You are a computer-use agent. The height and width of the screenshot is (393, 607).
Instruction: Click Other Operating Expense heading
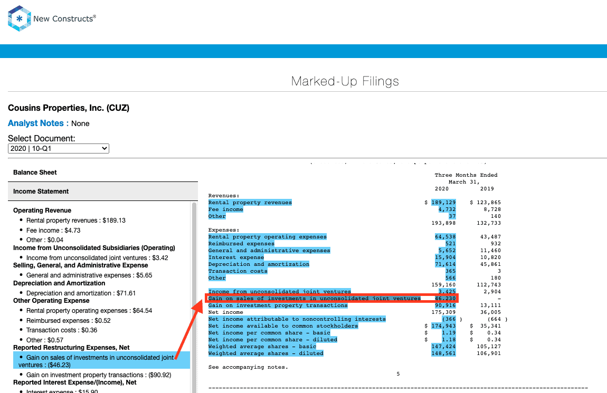51,301
